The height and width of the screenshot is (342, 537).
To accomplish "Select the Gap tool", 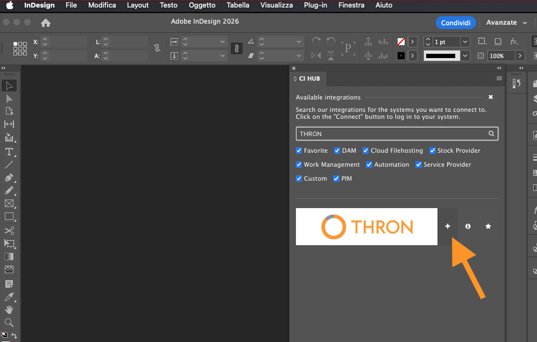I will coord(9,124).
